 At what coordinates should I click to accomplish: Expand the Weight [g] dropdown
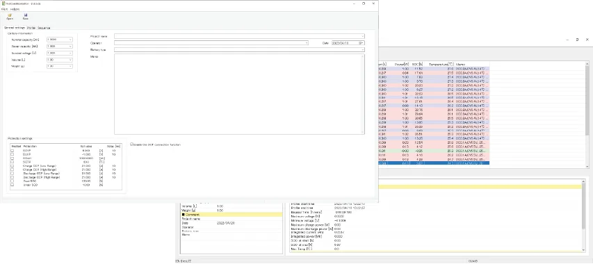[x=70, y=66]
